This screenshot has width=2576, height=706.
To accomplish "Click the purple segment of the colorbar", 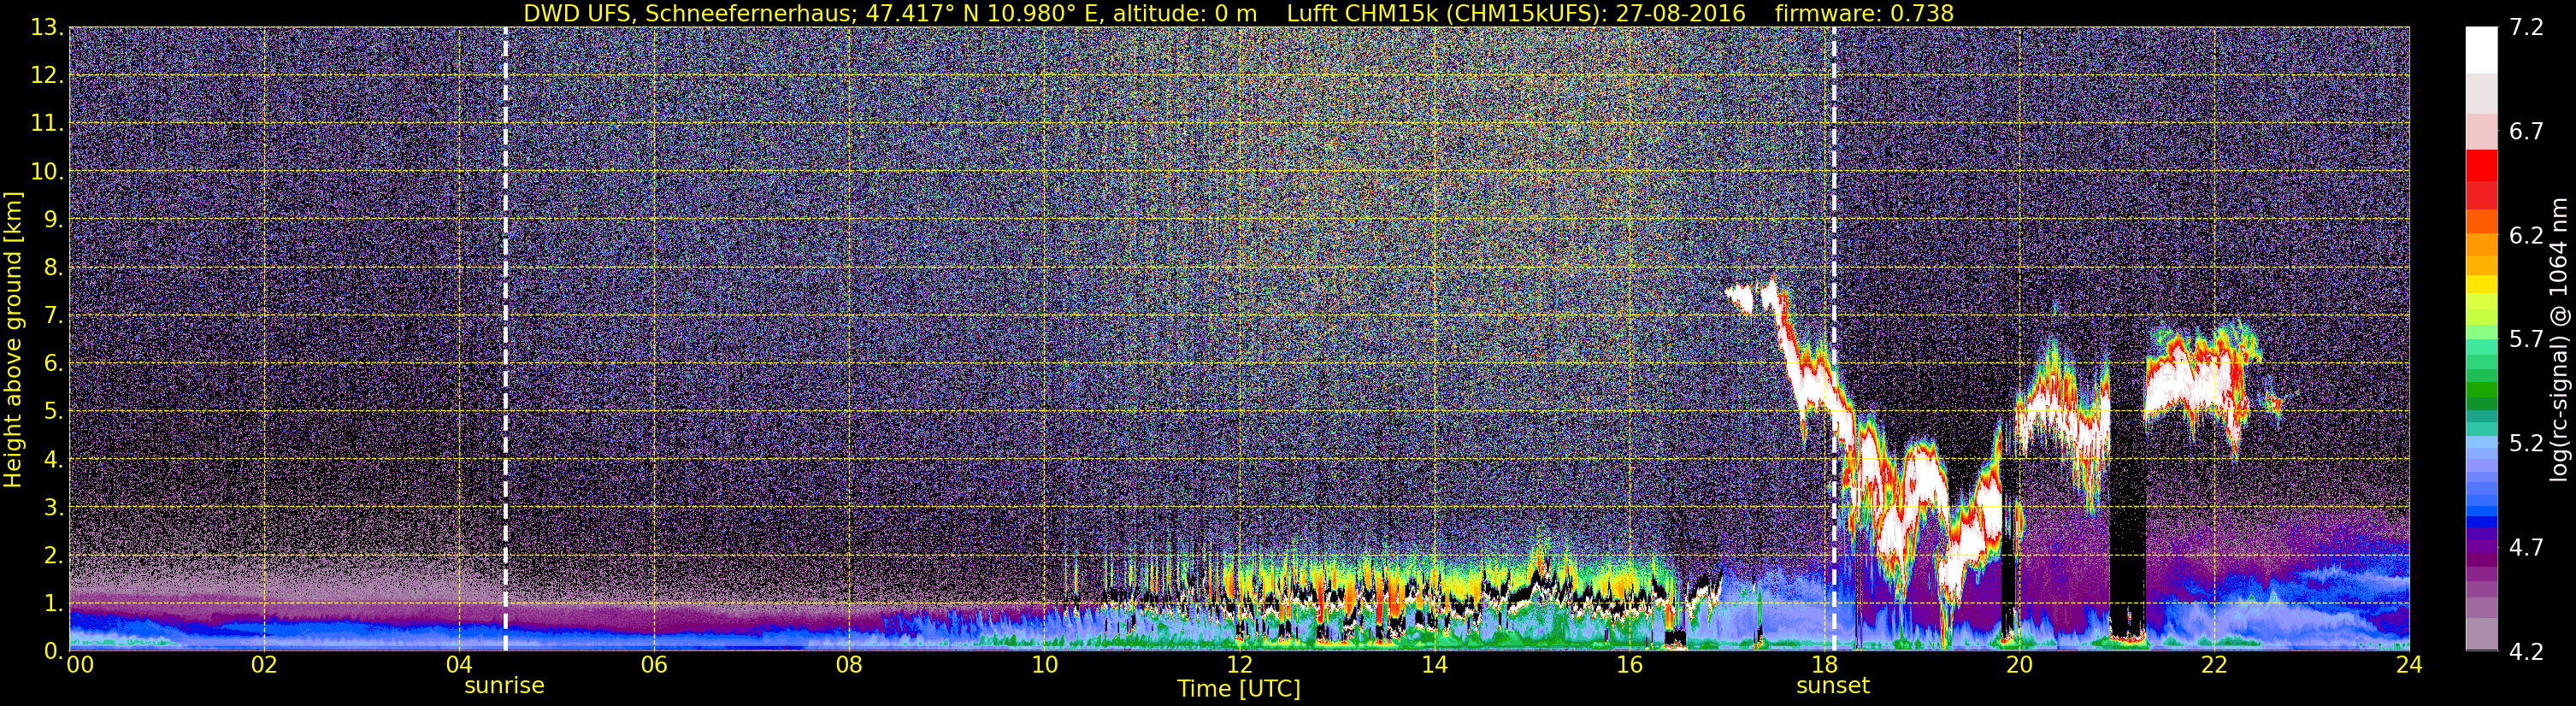I will [2481, 547].
